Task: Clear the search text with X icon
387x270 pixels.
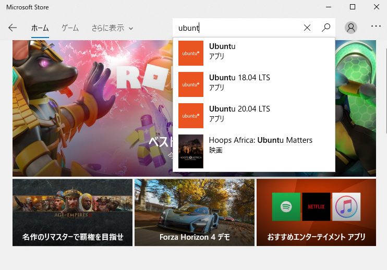Action: [x=307, y=28]
